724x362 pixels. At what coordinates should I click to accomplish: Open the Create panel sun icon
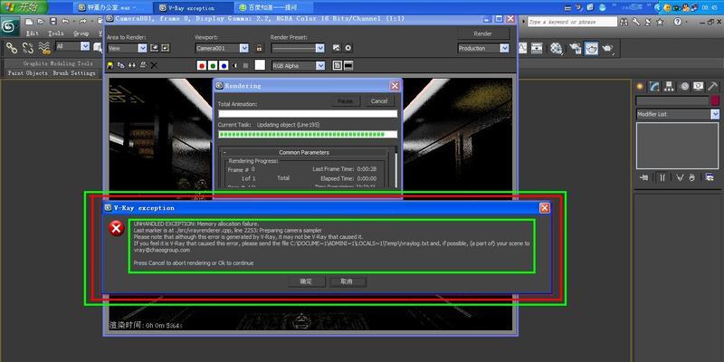pyautogui.click(x=640, y=86)
